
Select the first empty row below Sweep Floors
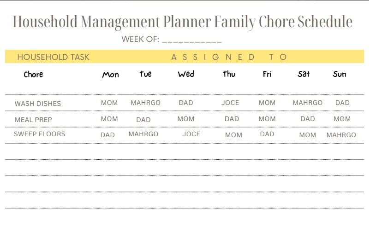click(x=185, y=151)
